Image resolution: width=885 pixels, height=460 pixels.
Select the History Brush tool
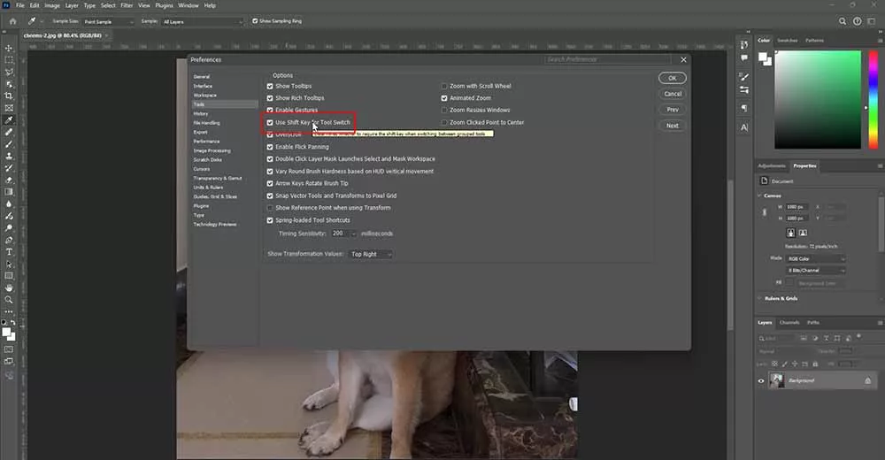click(x=9, y=167)
